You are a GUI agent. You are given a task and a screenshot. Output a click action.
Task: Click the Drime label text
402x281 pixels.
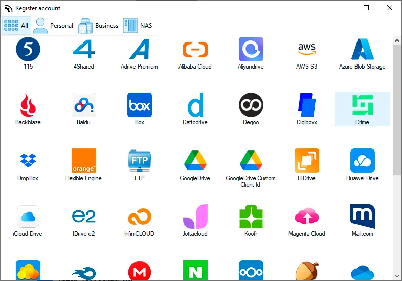[362, 122]
